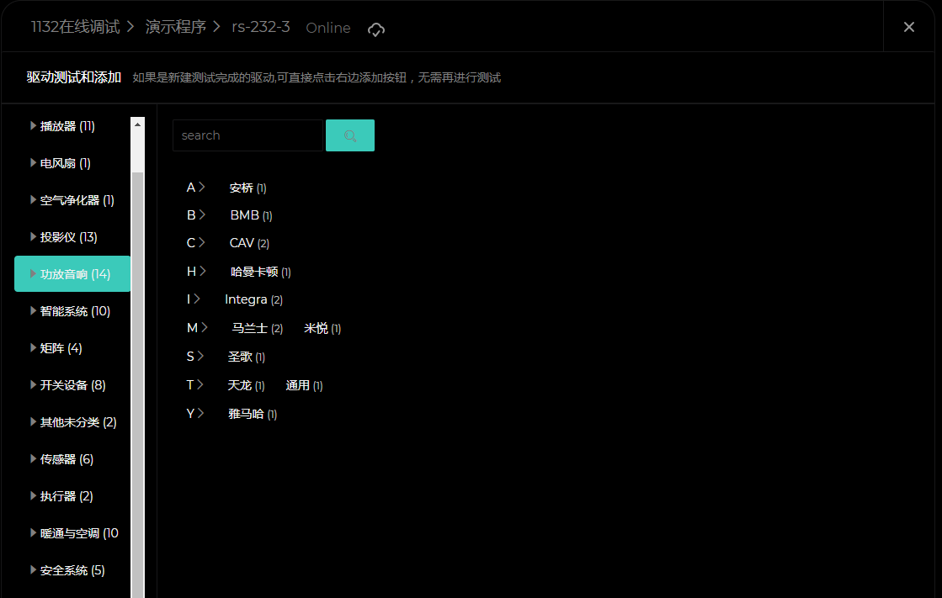This screenshot has width=942, height=598.
Task: Click the C letter index row
Action: 196,242
